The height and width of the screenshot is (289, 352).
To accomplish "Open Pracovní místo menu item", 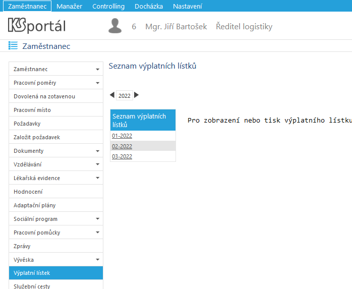I will click(56, 110).
